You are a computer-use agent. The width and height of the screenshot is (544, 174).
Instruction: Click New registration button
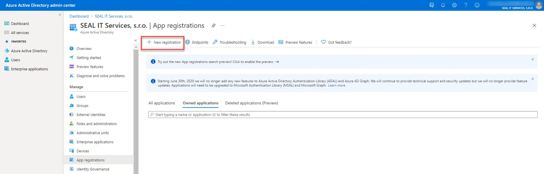(164, 42)
